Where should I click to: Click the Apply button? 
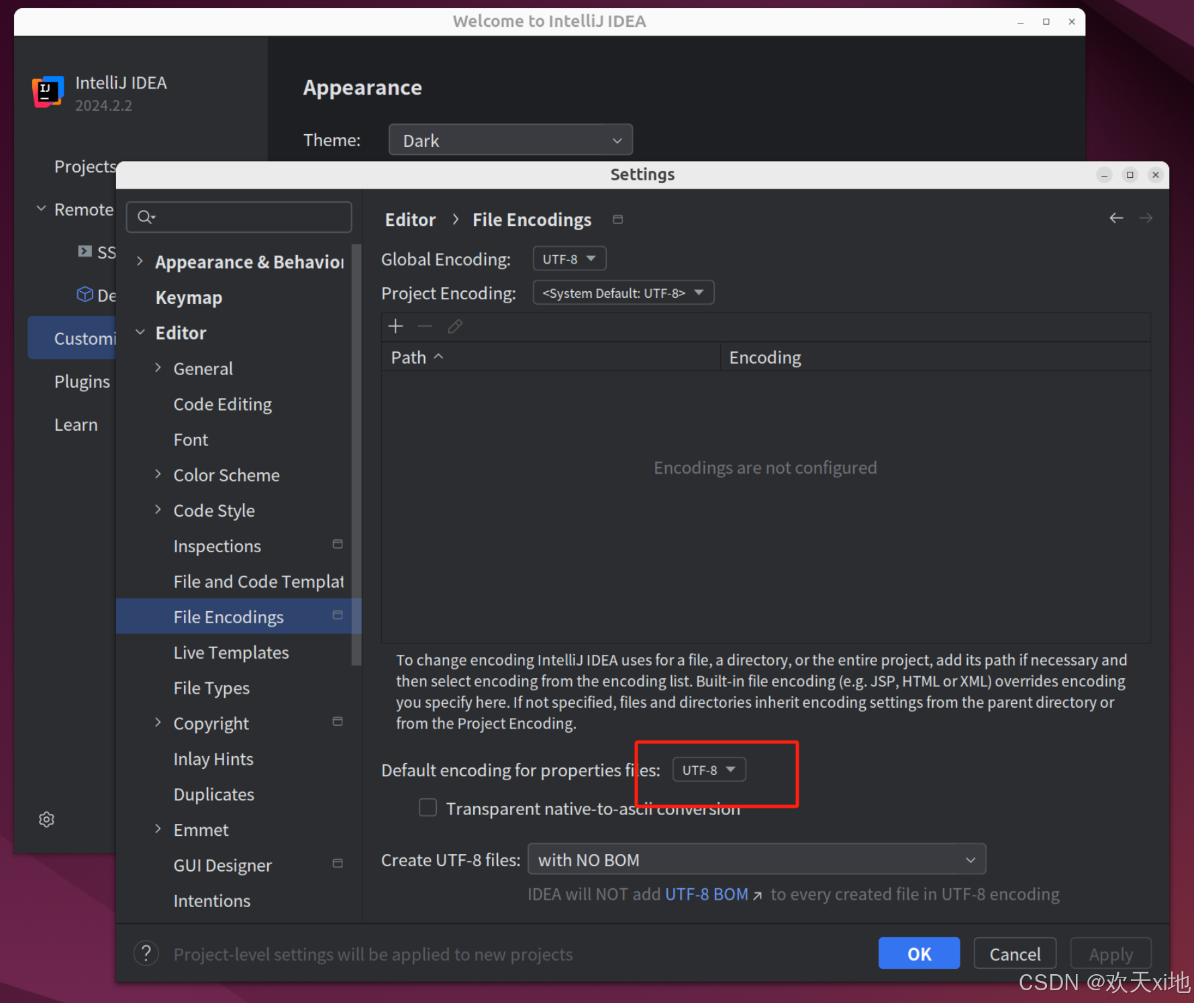tap(1111, 953)
